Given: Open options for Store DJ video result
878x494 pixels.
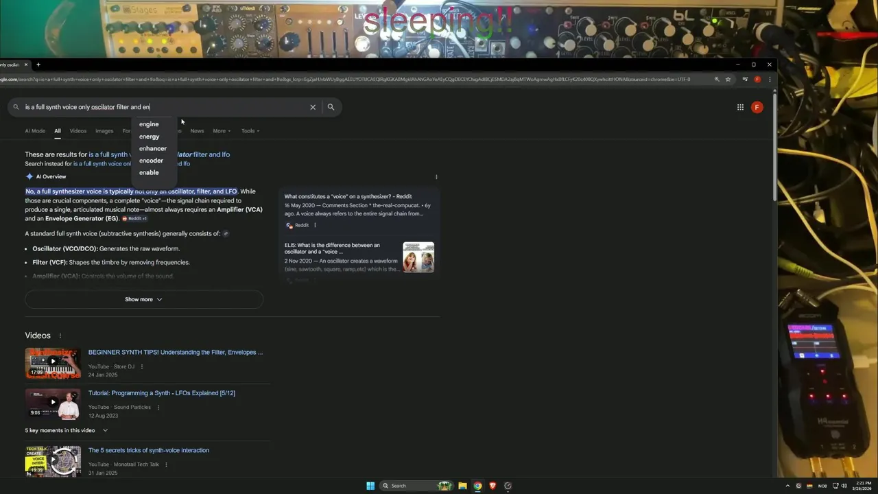Looking at the screenshot, I should (x=142, y=366).
